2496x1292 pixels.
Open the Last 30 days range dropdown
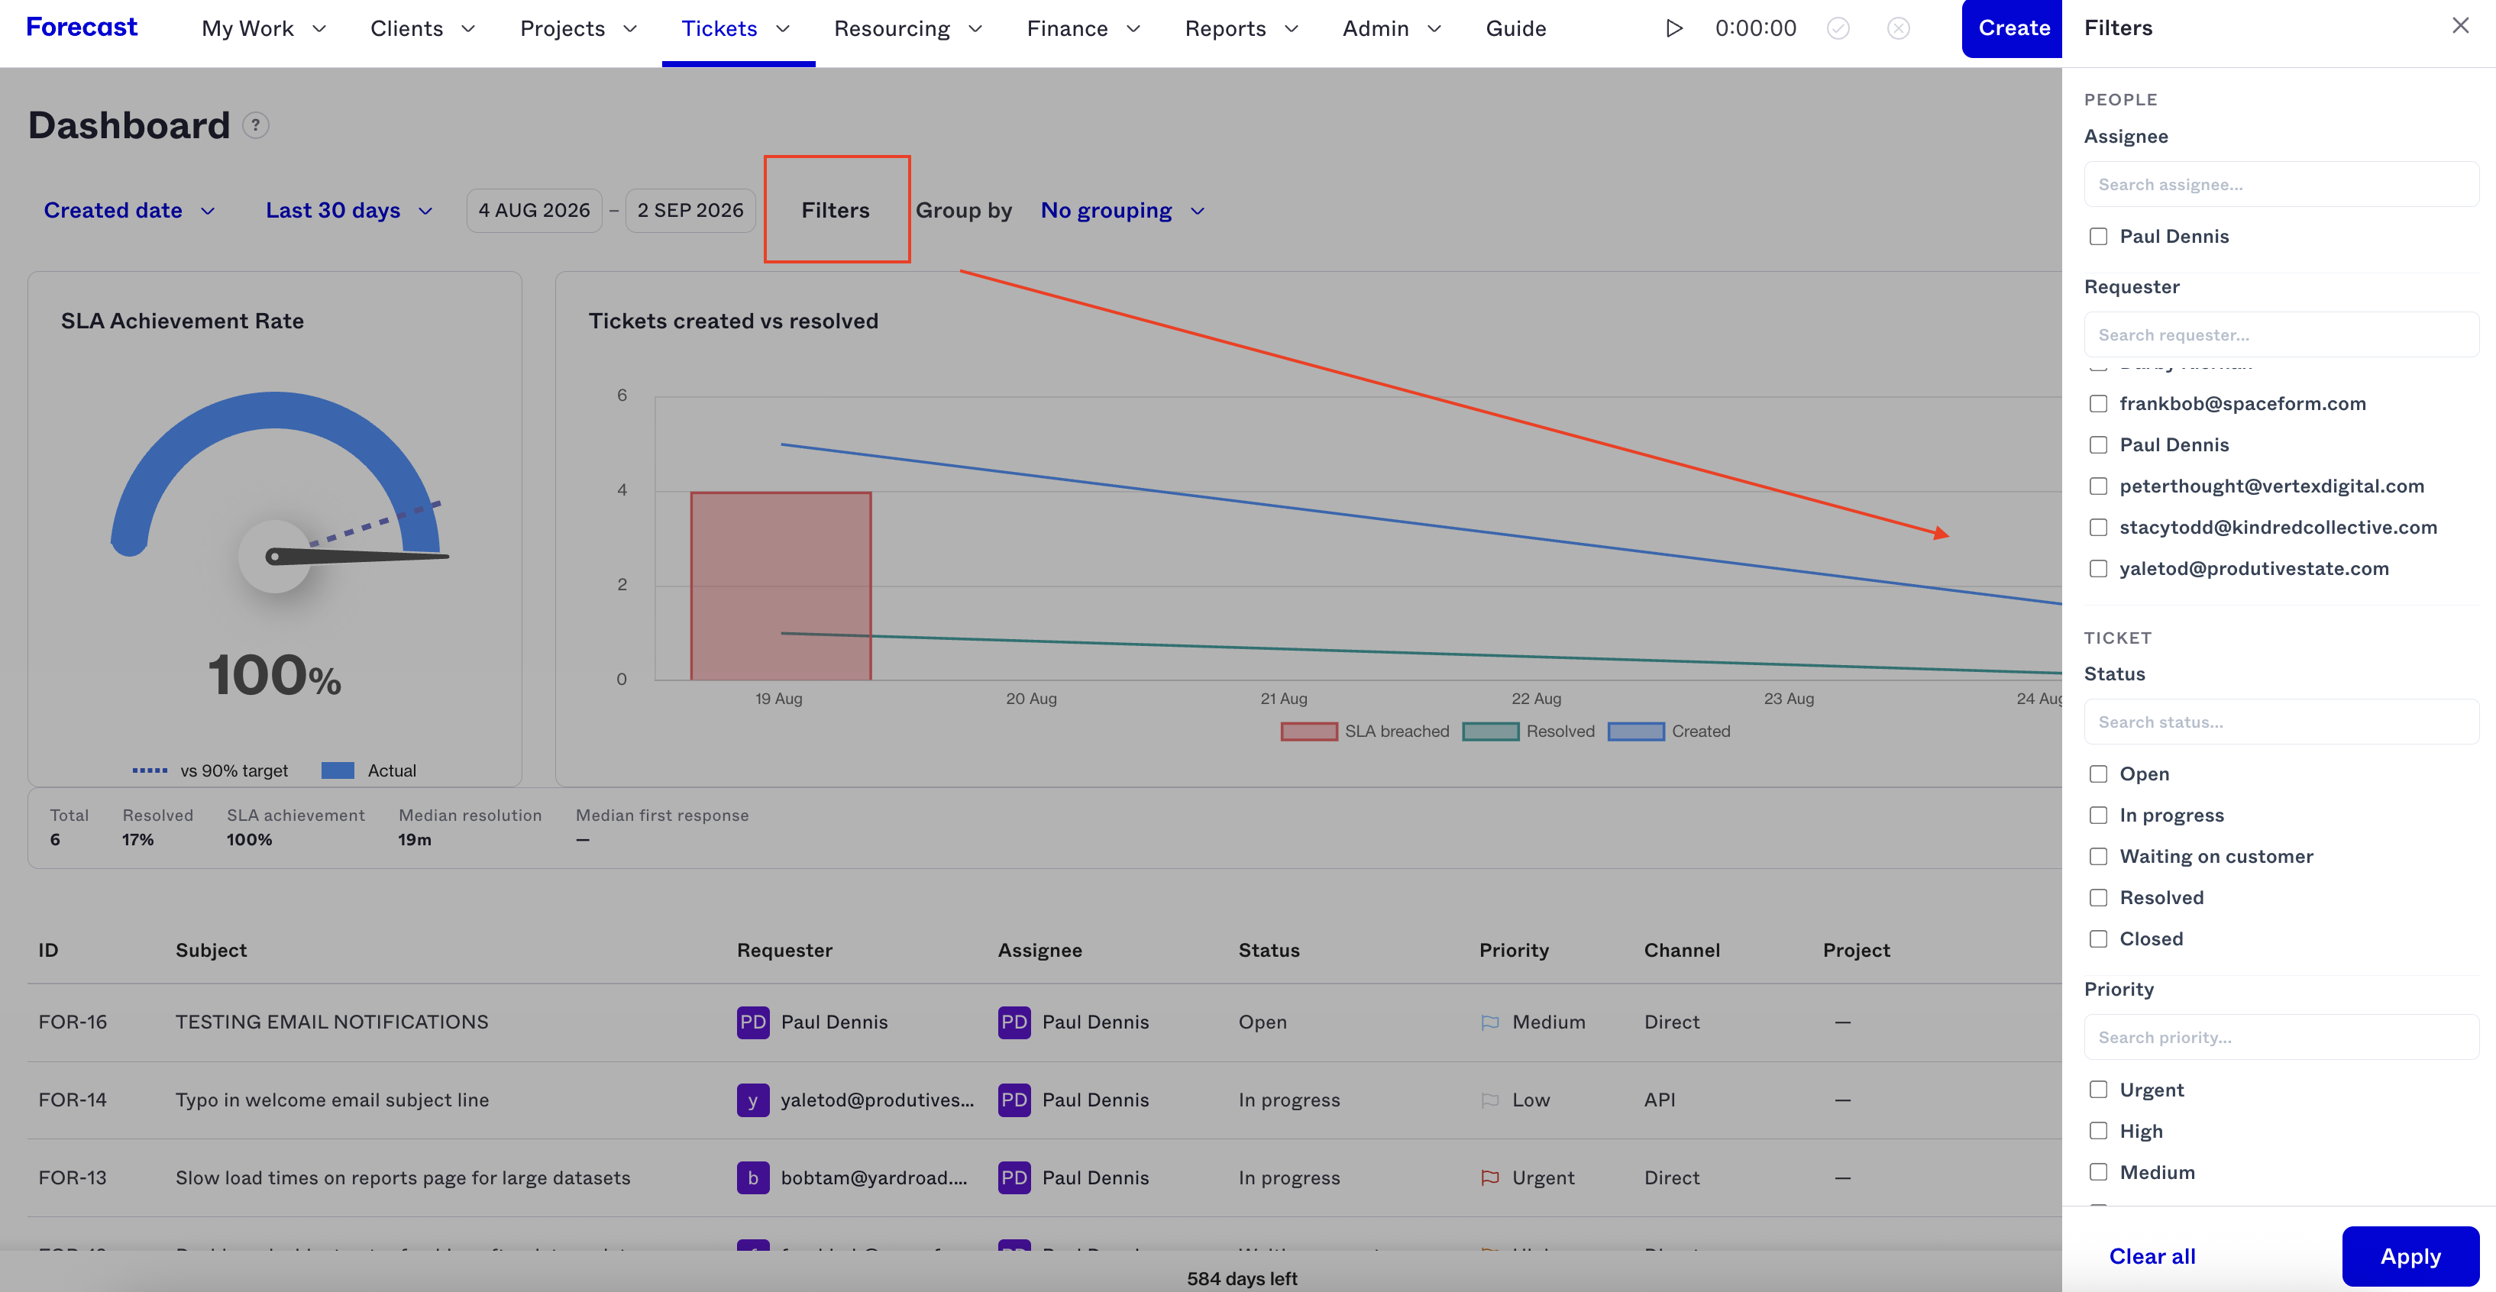pos(349,210)
